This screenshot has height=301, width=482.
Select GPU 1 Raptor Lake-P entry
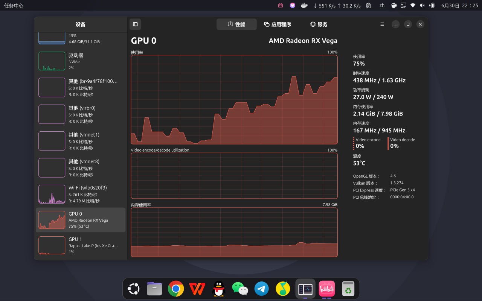pyautogui.click(x=81, y=245)
